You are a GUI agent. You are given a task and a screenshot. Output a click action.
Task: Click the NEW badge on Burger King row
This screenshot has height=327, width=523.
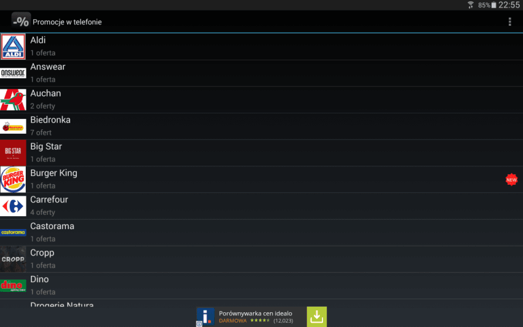coord(511,180)
